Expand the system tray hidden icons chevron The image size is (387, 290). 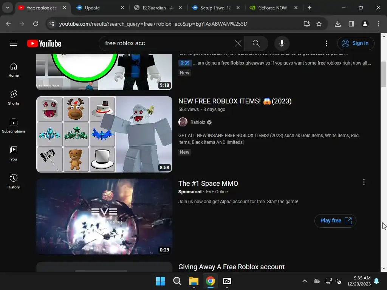point(305,281)
